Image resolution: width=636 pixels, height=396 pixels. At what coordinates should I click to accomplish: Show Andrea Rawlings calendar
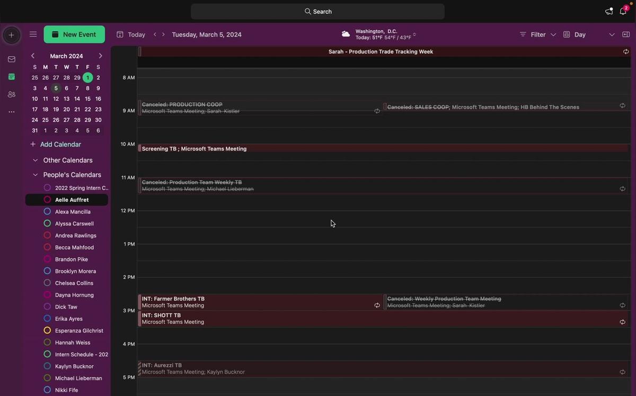(x=47, y=236)
